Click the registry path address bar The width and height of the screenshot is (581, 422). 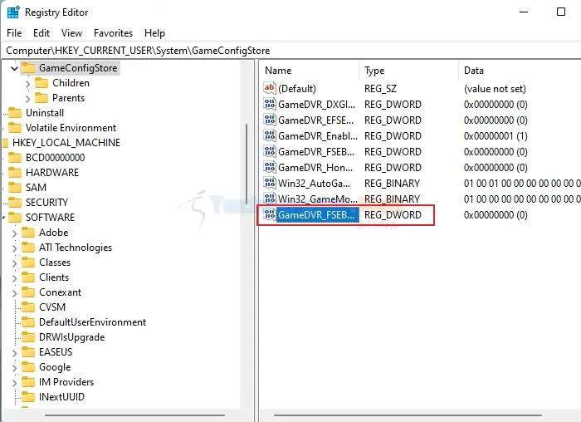click(290, 51)
